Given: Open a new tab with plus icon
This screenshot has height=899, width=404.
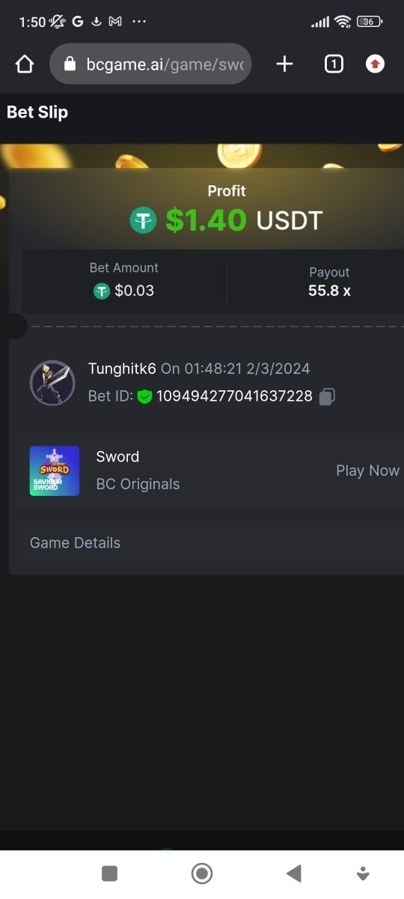Looking at the screenshot, I should tap(284, 64).
